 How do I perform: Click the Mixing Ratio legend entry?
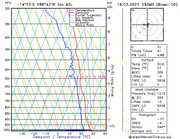pyautogui.click(x=82, y=25)
